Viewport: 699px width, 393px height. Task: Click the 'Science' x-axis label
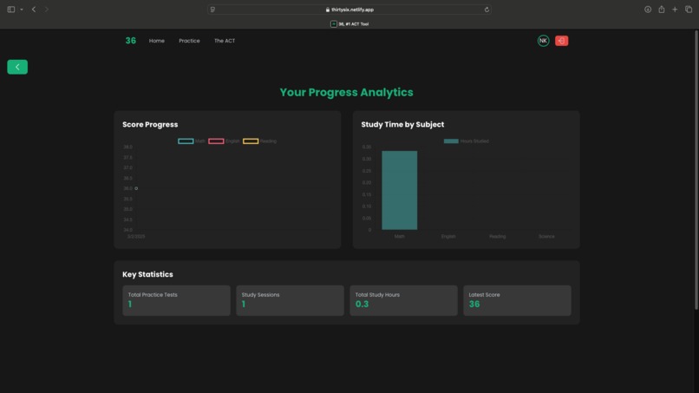(x=546, y=237)
